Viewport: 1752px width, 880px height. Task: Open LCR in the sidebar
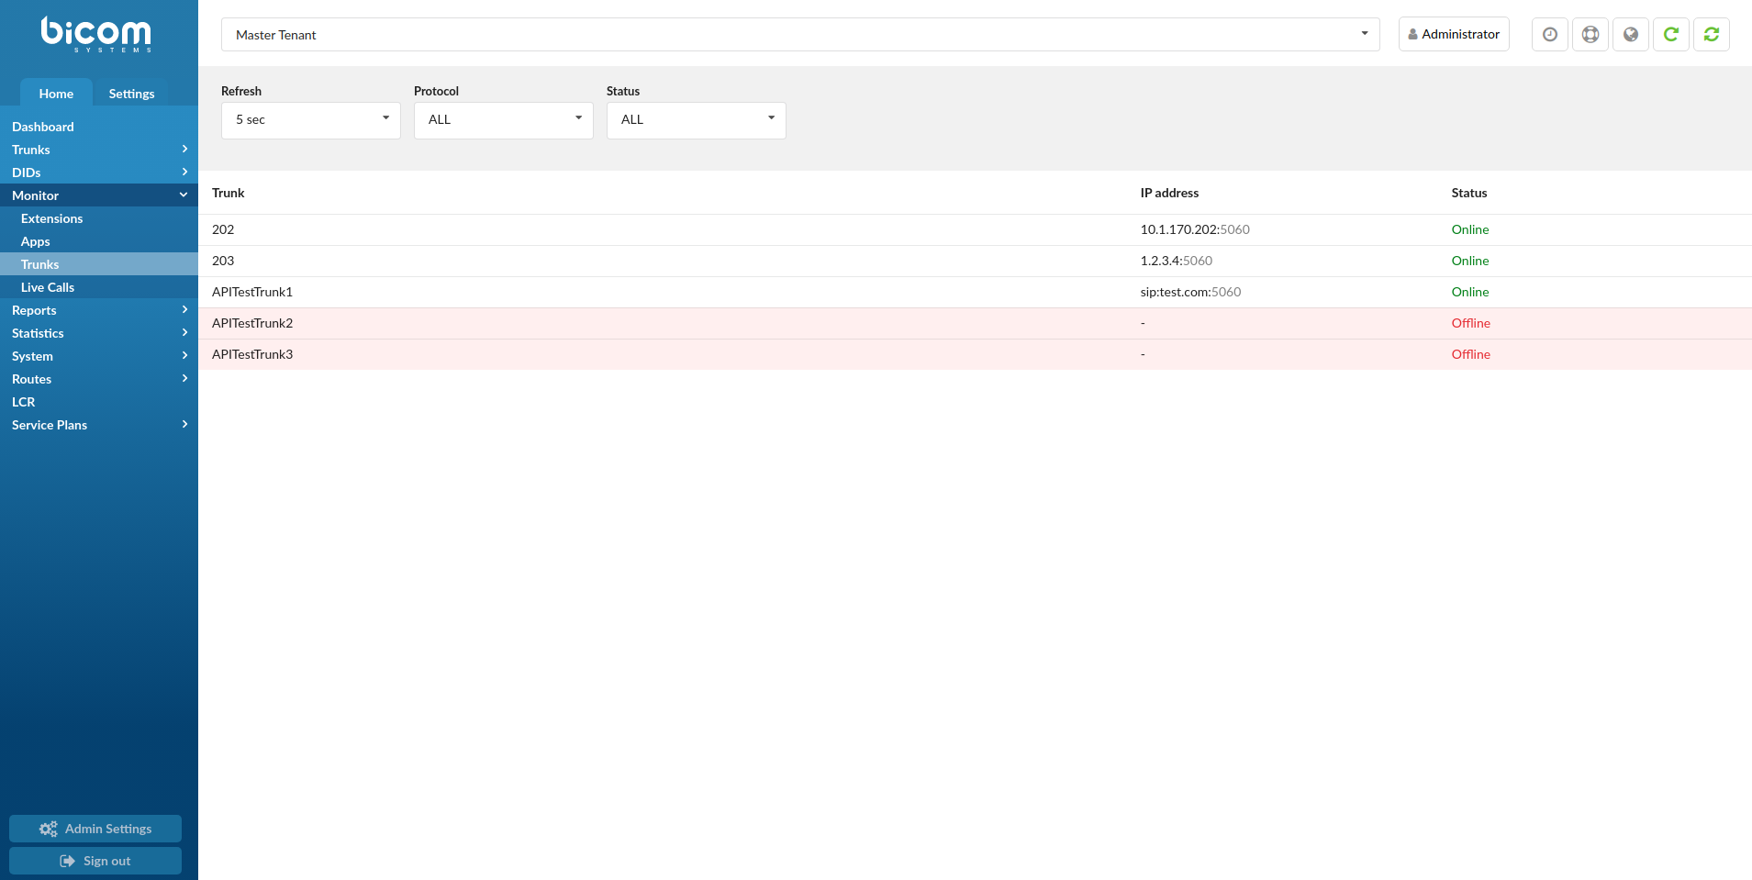pos(99,402)
